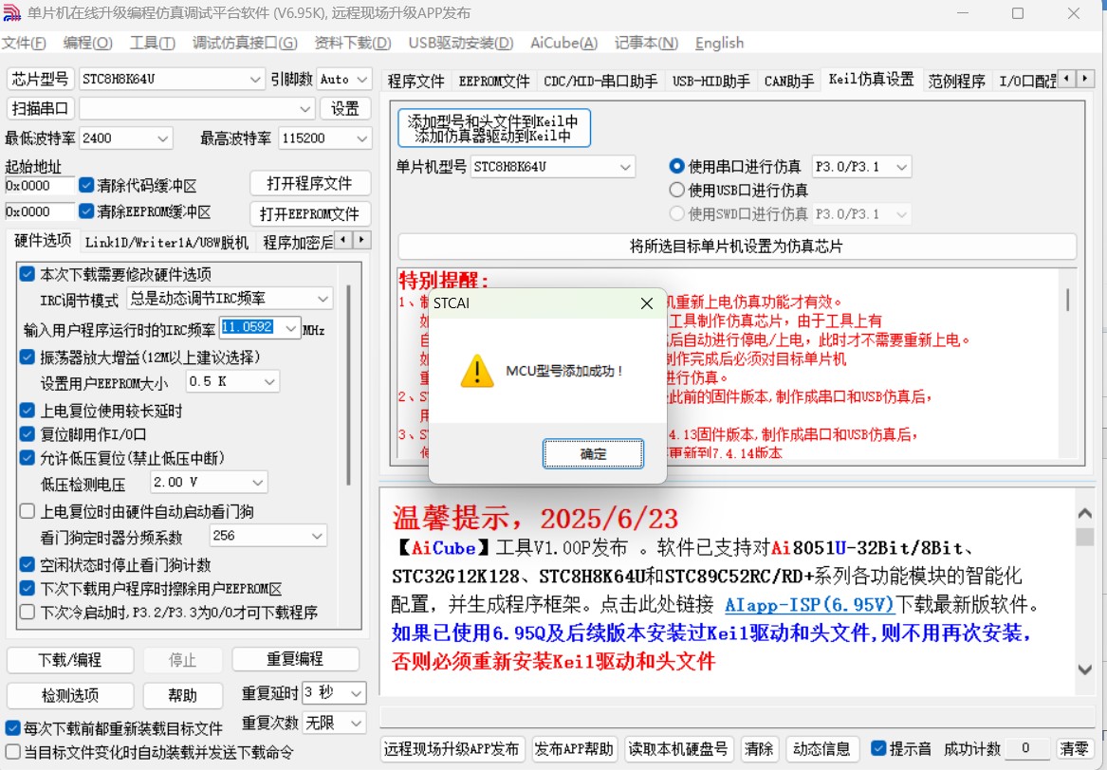Open 最高波特率 115200 dropdown
The image size is (1107, 770).
click(324, 138)
